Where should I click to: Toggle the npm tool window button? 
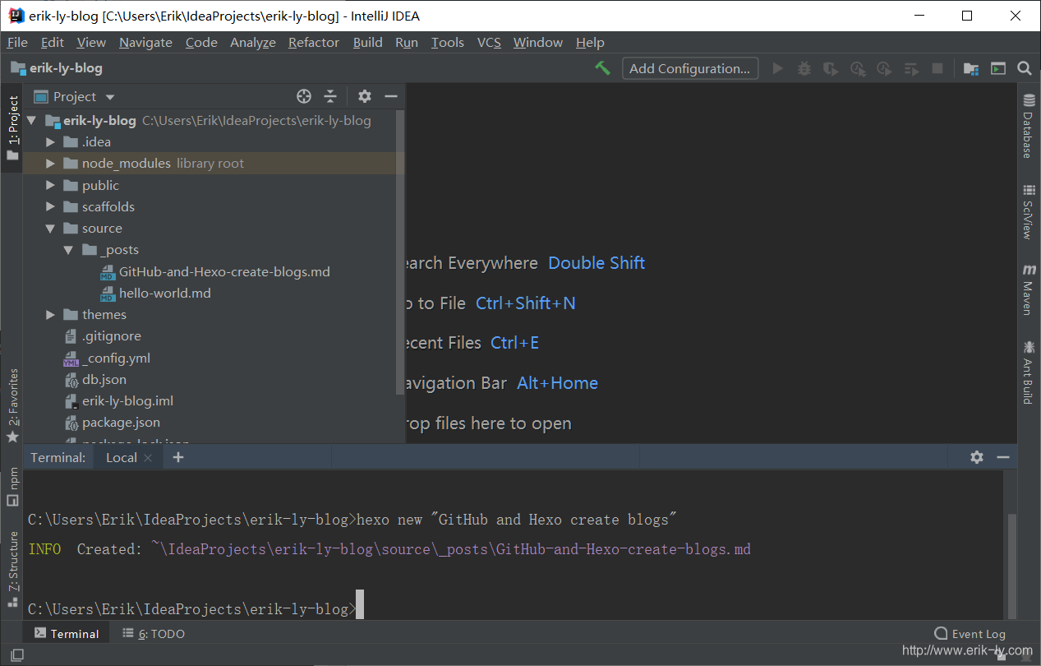pyautogui.click(x=12, y=487)
